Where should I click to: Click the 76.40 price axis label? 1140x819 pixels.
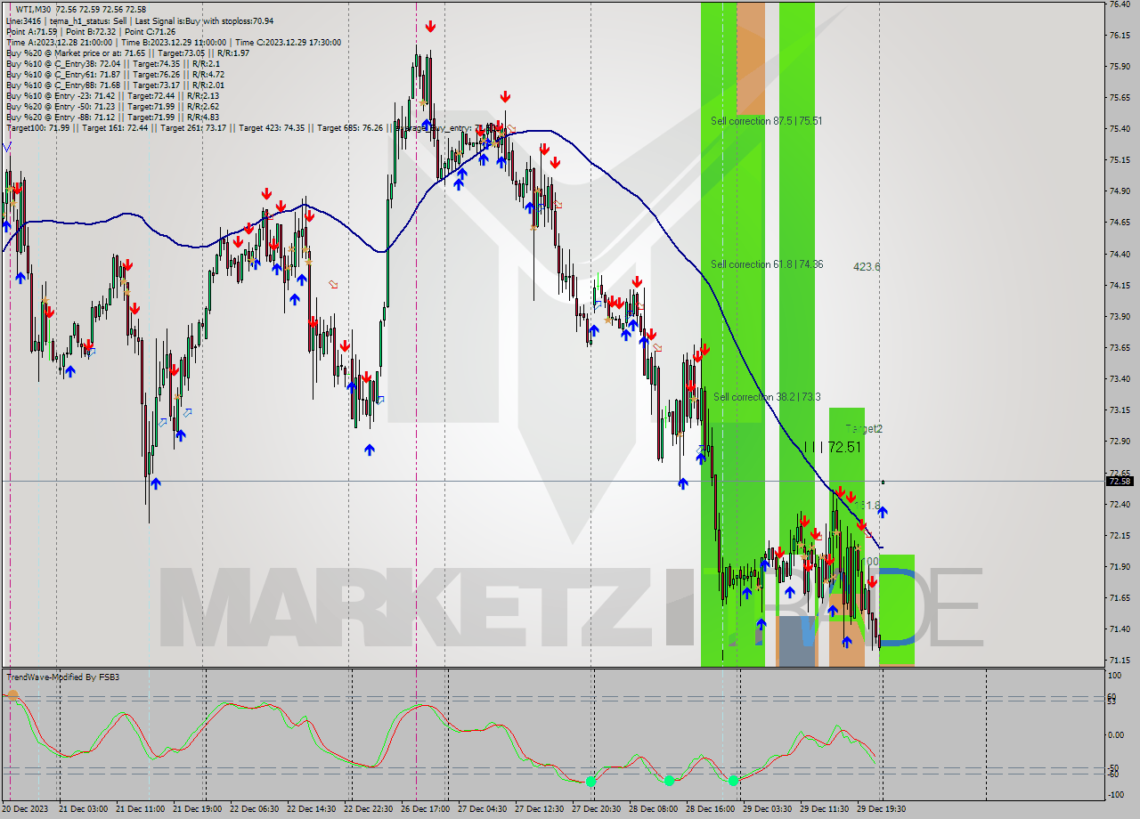[x=1120, y=4]
